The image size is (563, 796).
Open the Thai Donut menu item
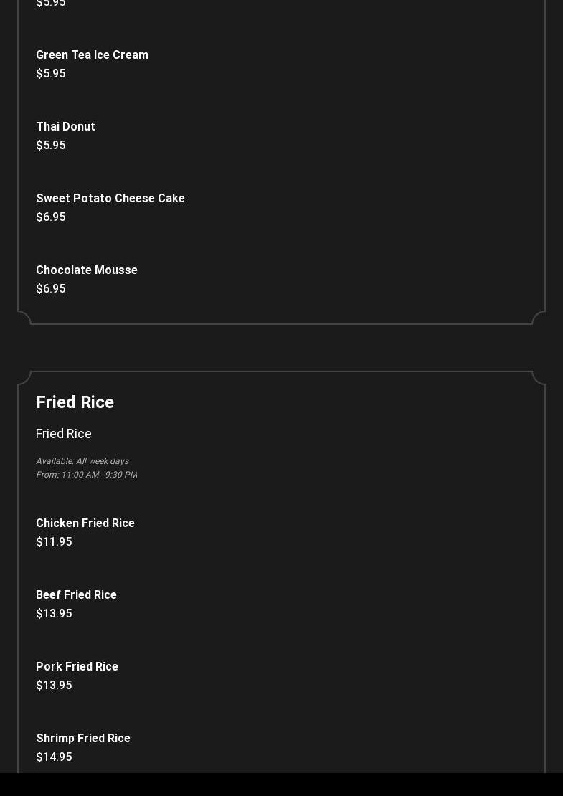click(x=65, y=126)
